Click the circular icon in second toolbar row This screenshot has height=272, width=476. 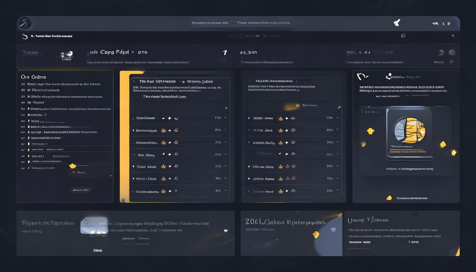click(x=403, y=36)
